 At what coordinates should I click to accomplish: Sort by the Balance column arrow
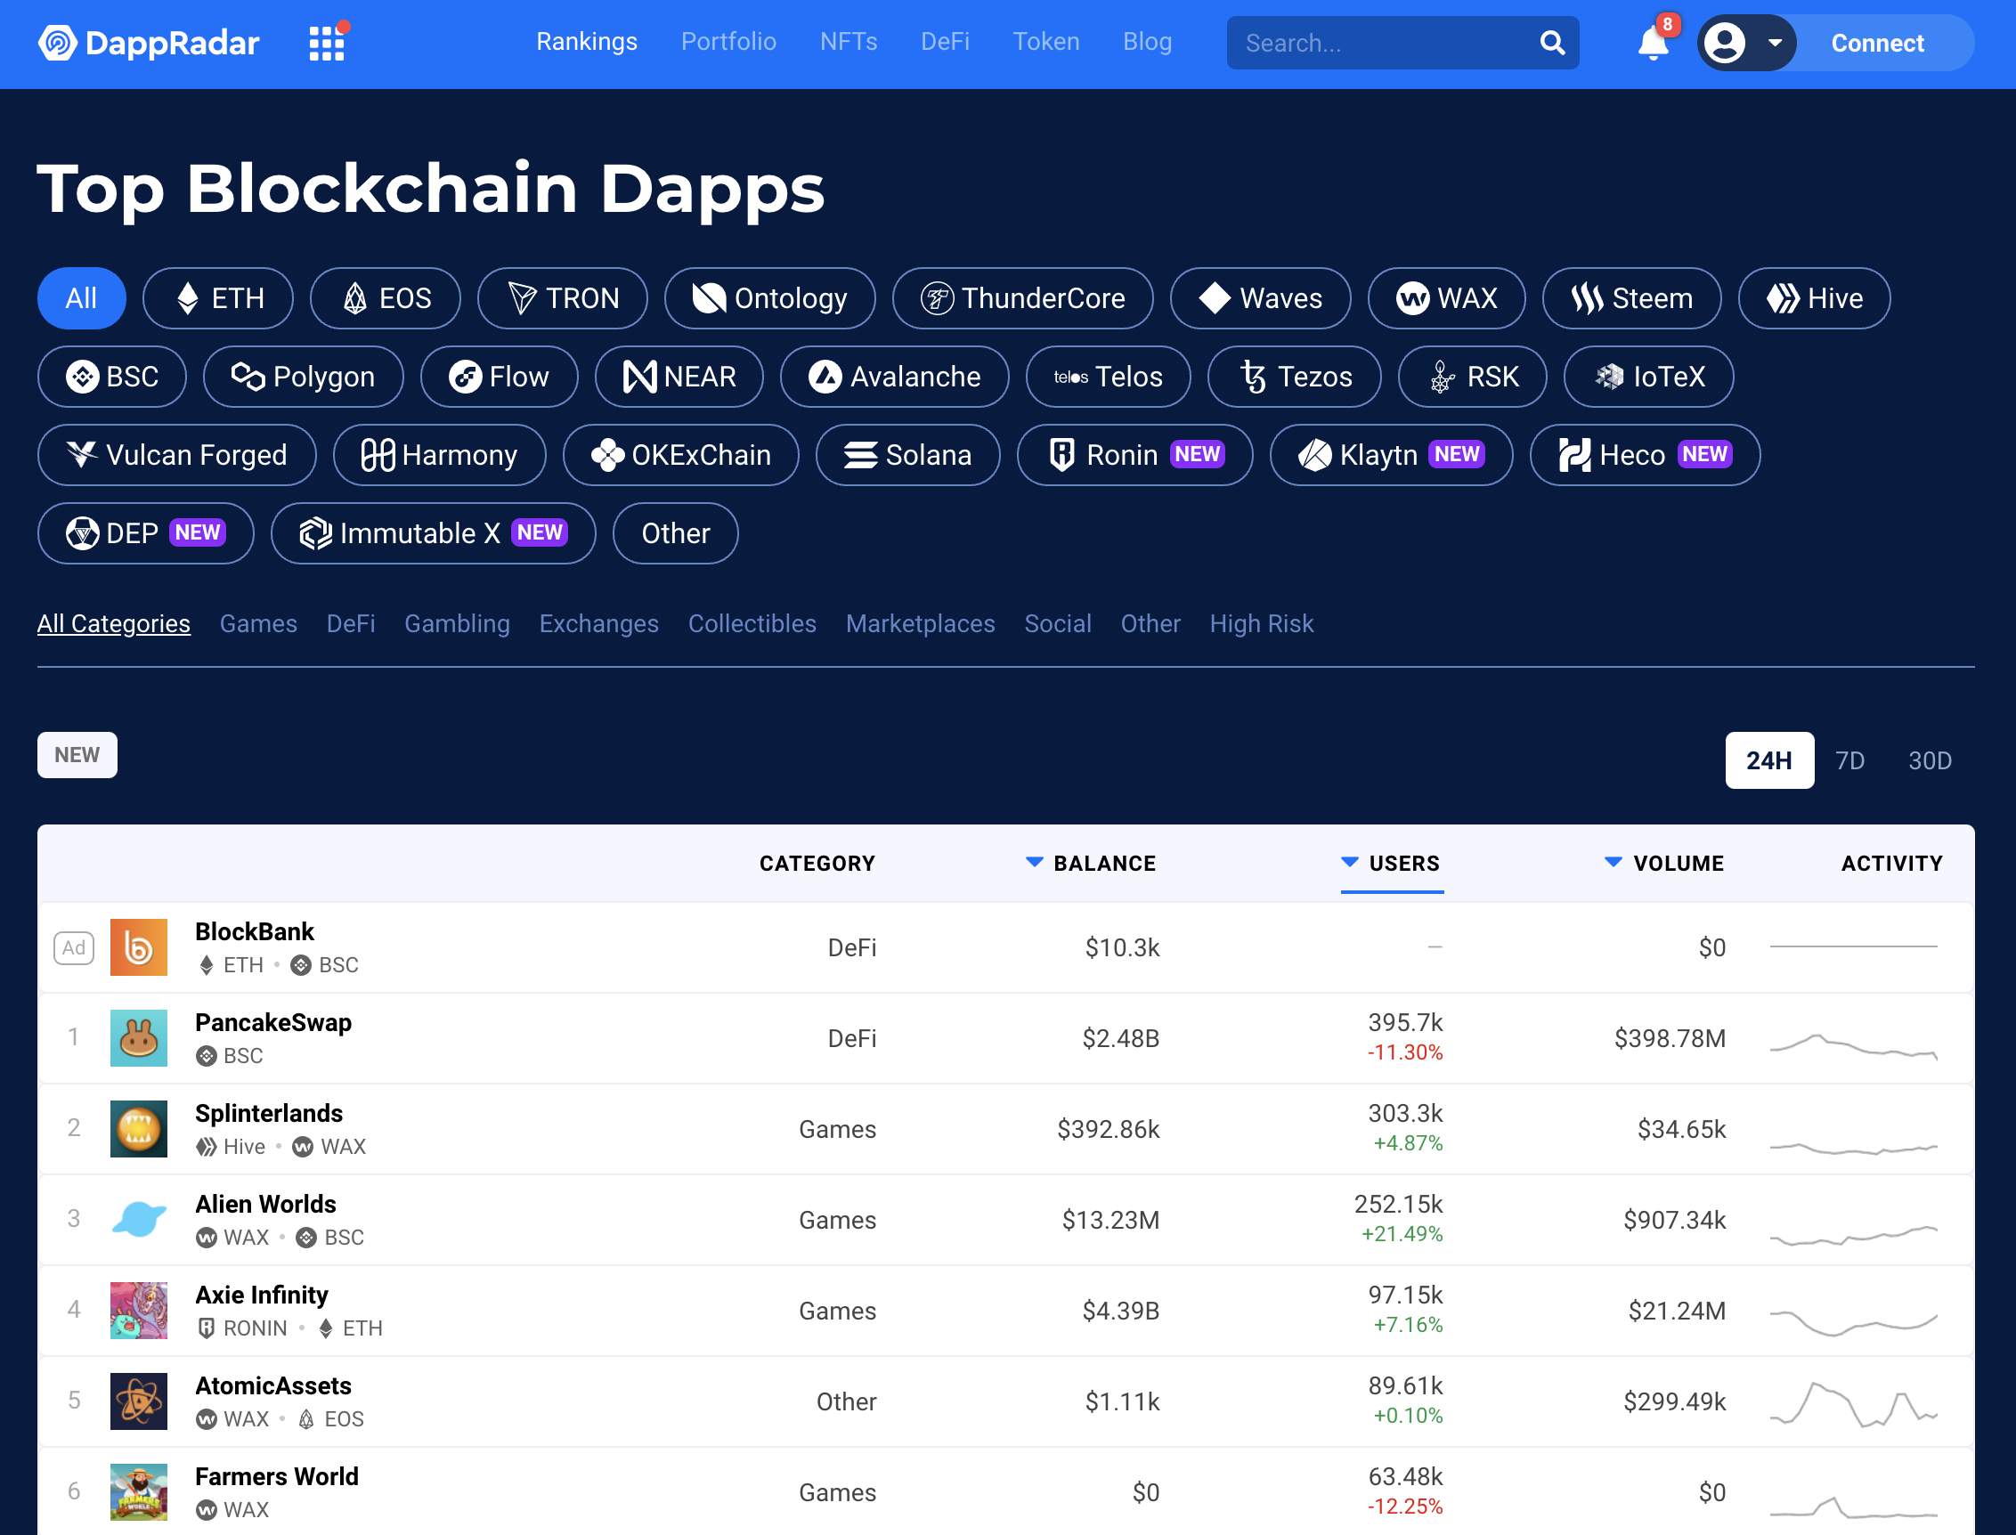(1034, 862)
